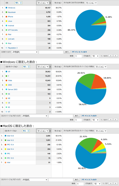Viewport: 119px width, 186px height.
Task: Click the NTT DoCoMo link
Action: 13,30
